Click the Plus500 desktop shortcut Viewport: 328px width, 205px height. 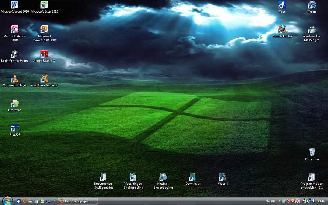coord(15,128)
